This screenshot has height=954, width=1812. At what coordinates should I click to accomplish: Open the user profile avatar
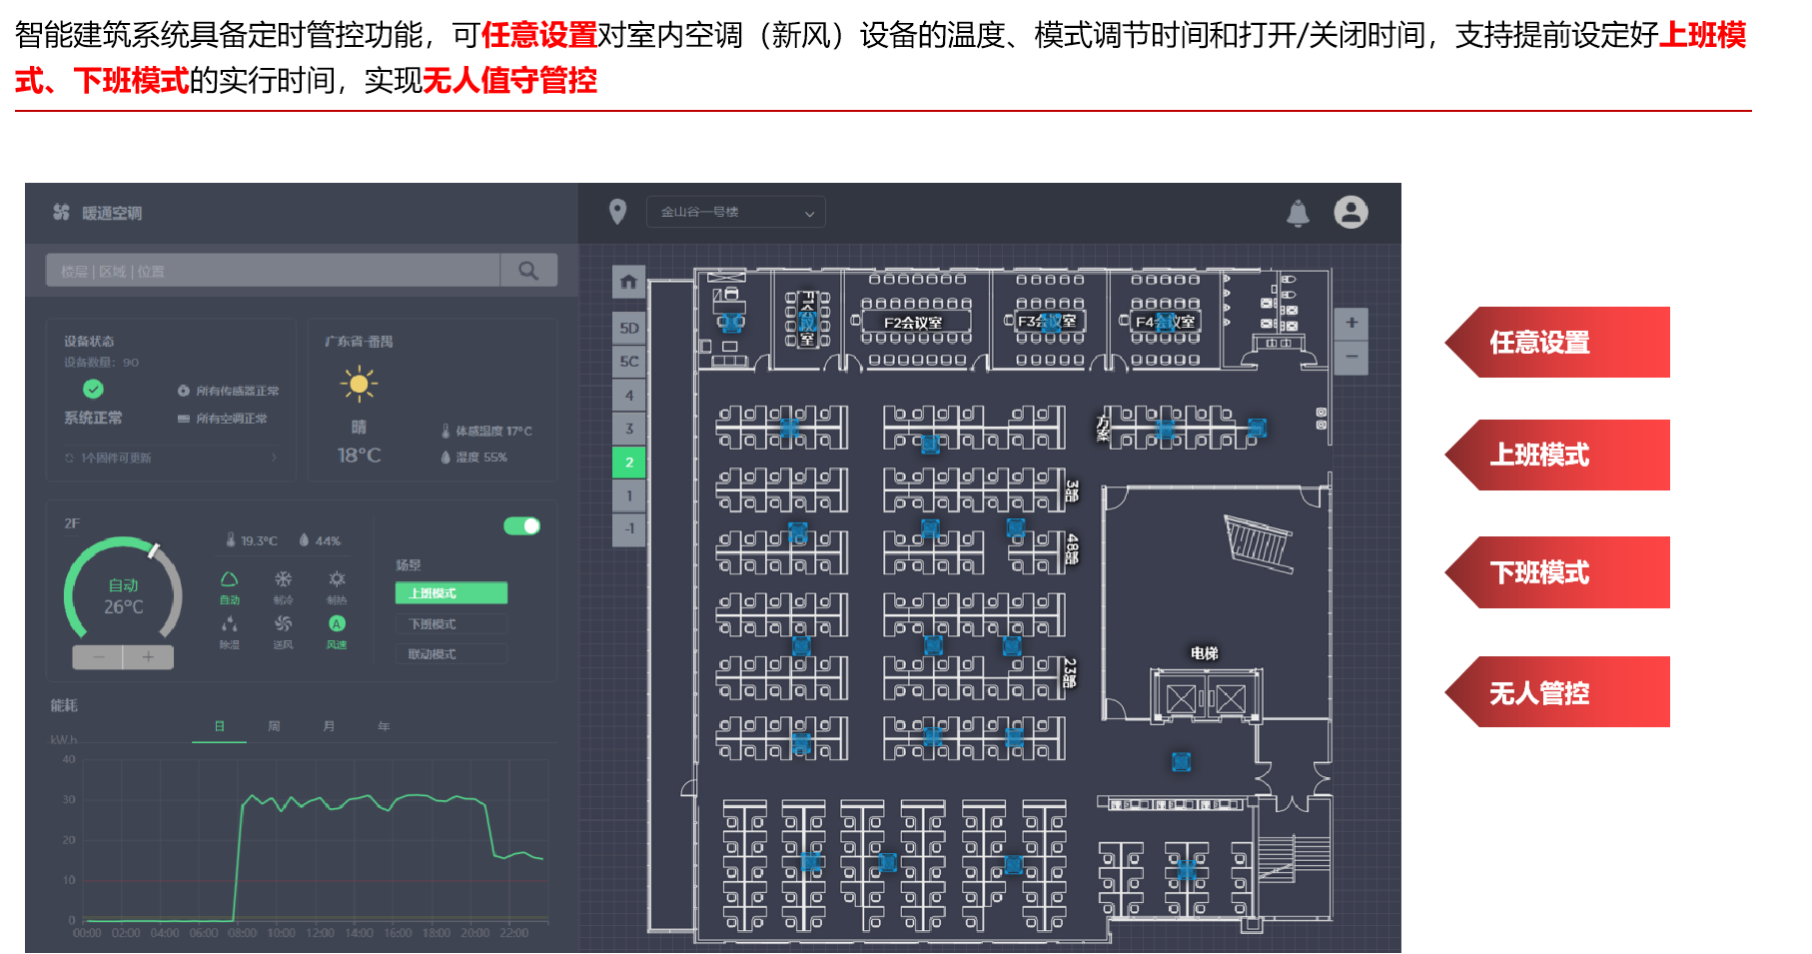(x=1351, y=212)
